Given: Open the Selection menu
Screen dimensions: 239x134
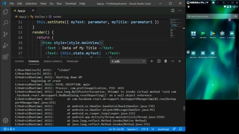Looking at the screenshot, I should (x=31, y=3).
